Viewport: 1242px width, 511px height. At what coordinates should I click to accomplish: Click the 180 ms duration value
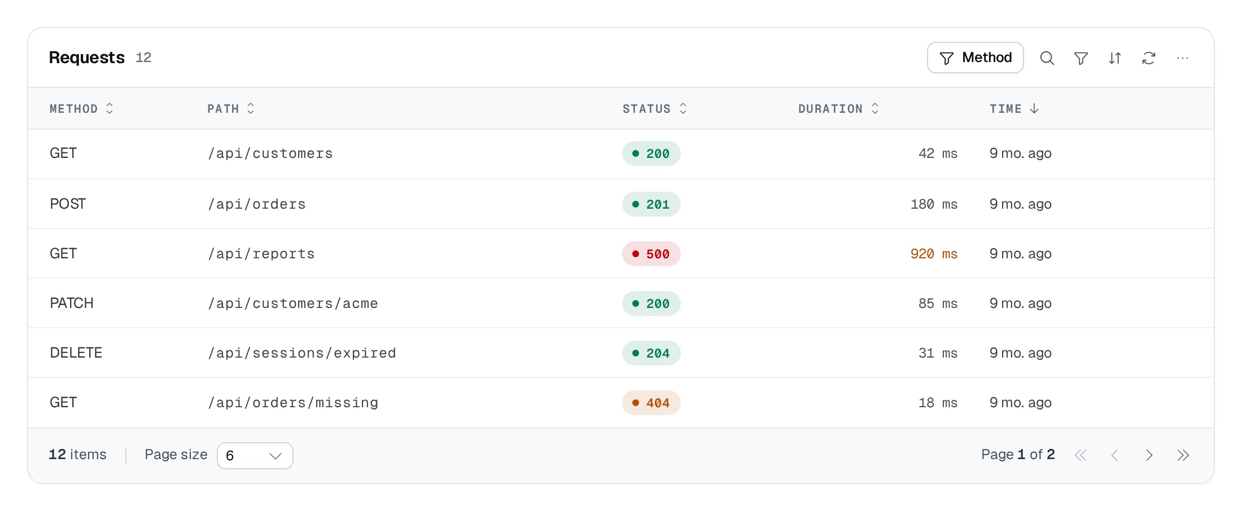click(934, 204)
